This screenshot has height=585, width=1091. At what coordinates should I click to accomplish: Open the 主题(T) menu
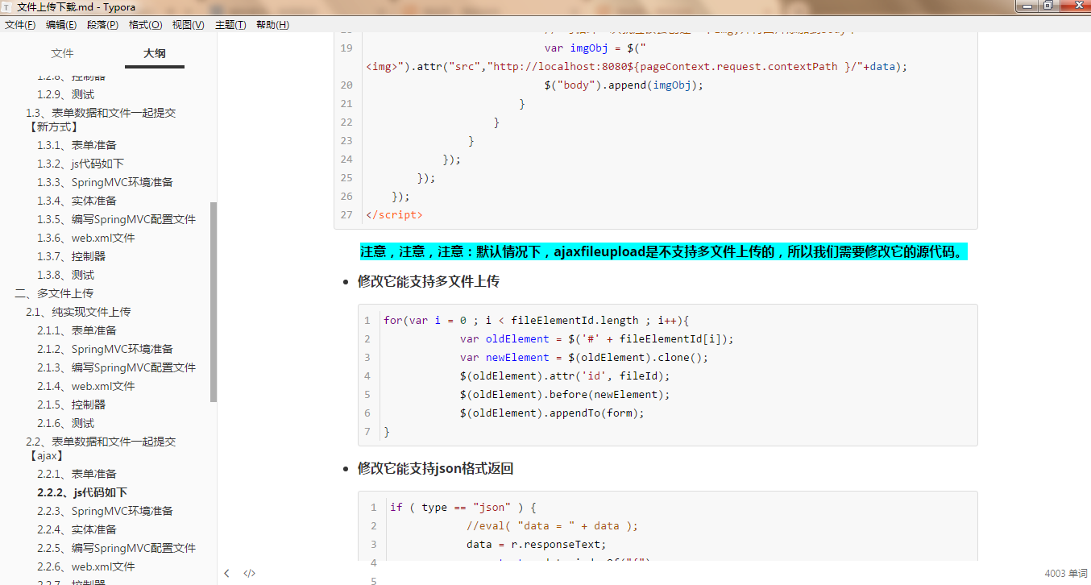click(230, 25)
